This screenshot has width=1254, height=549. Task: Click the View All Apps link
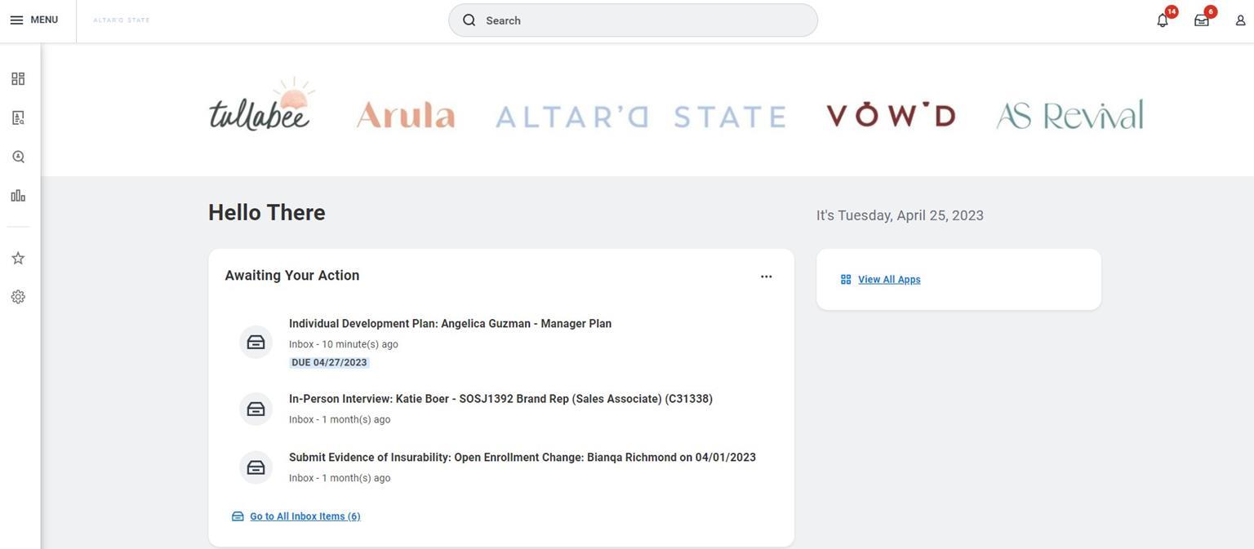point(888,279)
